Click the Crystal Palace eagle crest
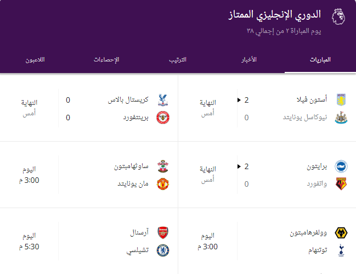This screenshot has height=274, width=356. (x=163, y=100)
